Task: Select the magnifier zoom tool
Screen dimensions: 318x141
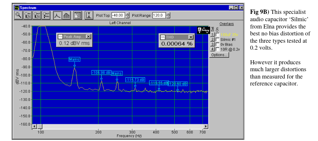Action: pyautogui.click(x=19, y=15)
